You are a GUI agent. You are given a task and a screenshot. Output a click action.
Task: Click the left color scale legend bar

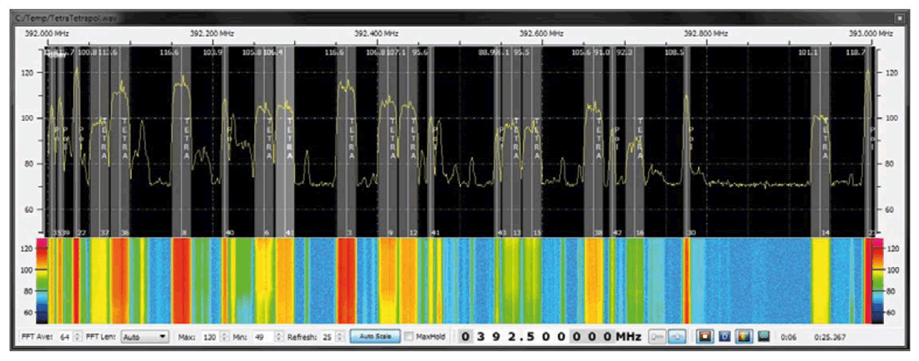tap(42, 281)
